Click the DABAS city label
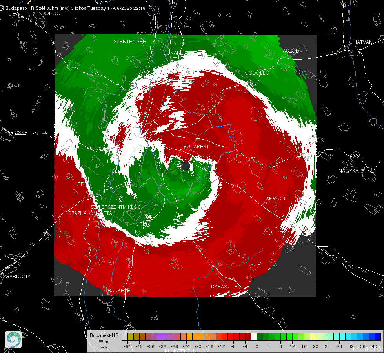The height and width of the screenshot is (353, 384). [219, 286]
